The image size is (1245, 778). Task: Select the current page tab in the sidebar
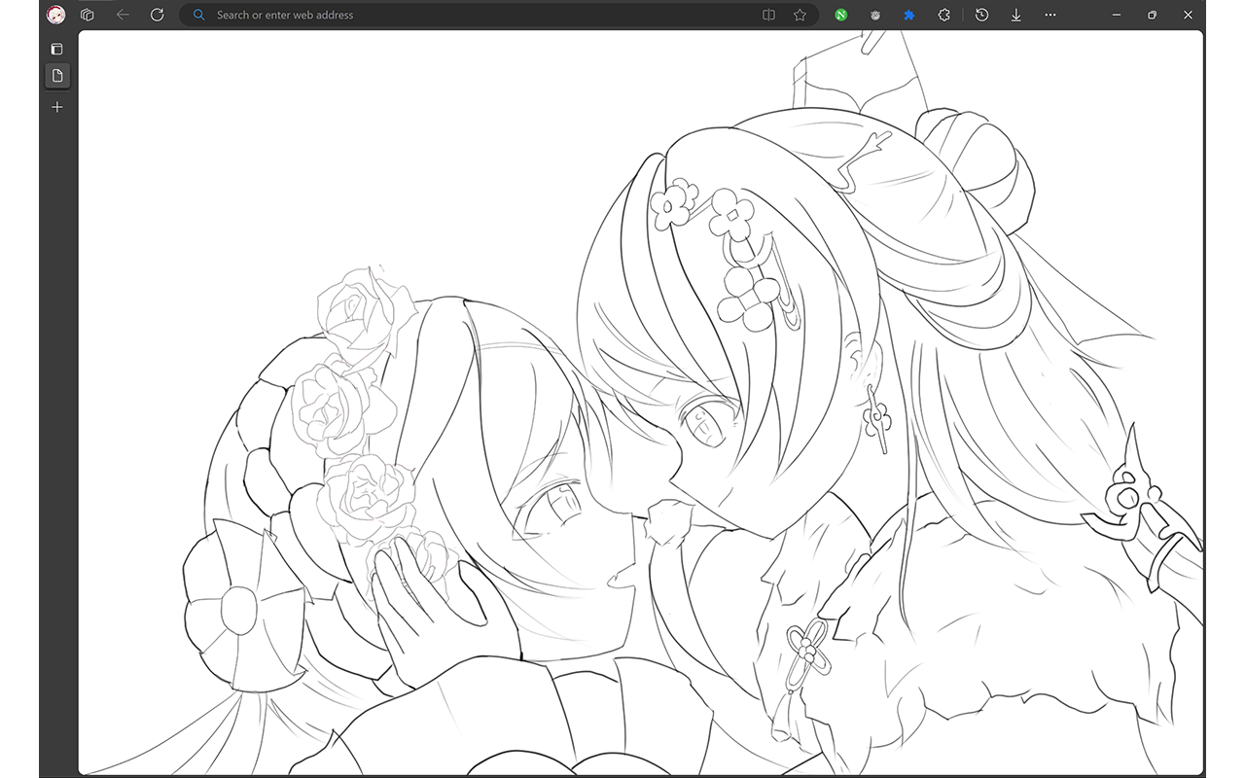tap(57, 76)
